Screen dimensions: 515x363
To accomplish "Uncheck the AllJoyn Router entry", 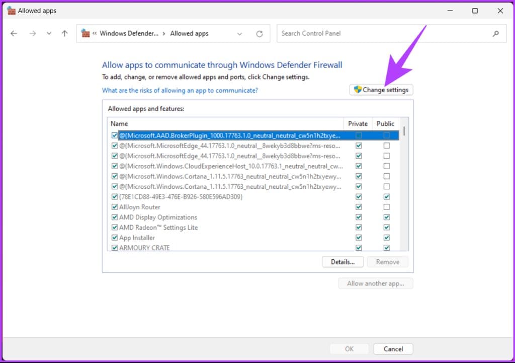I will [115, 207].
